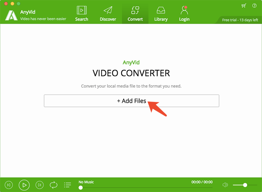262x192 pixels.
Task: Click the AnyVid logo
Action: [11, 15]
